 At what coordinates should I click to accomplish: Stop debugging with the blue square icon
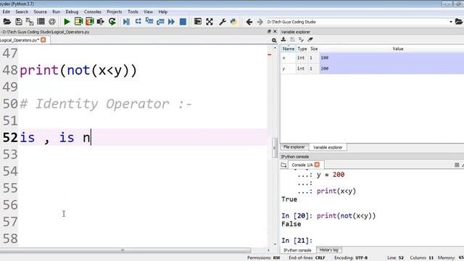point(183,22)
